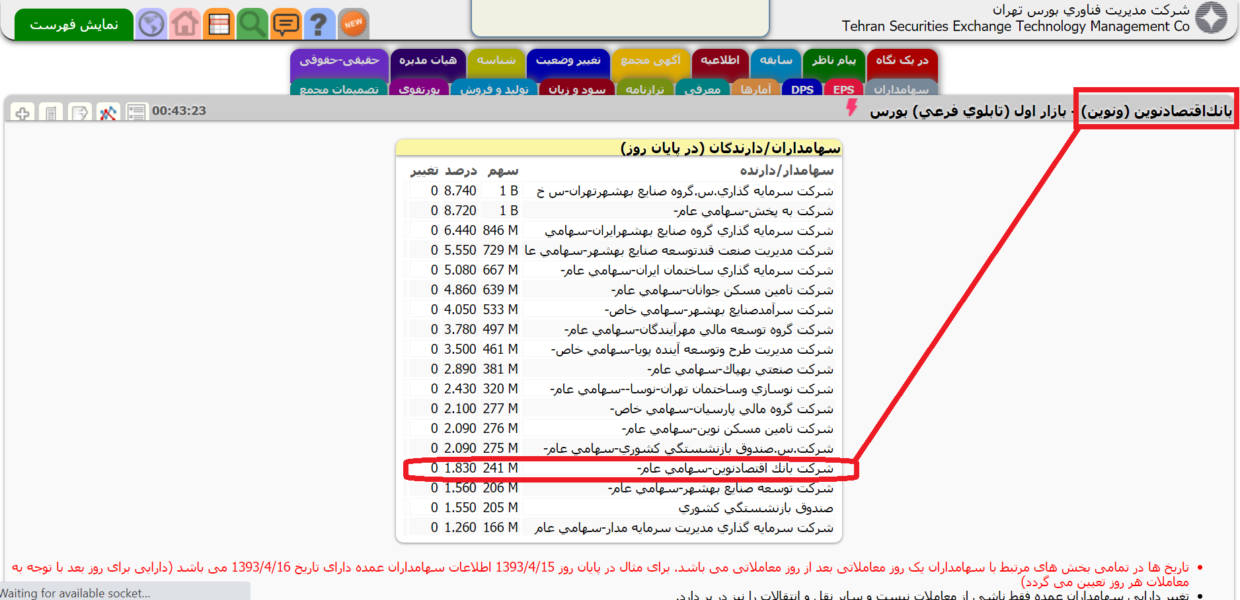The width and height of the screenshot is (1240, 600).
Task: Go to the تولید و فروش tab
Action: (x=494, y=88)
